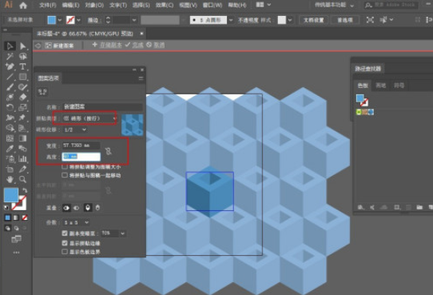Select the Column Graph tool
This screenshot has width=433, height=295.
(x=22, y=159)
